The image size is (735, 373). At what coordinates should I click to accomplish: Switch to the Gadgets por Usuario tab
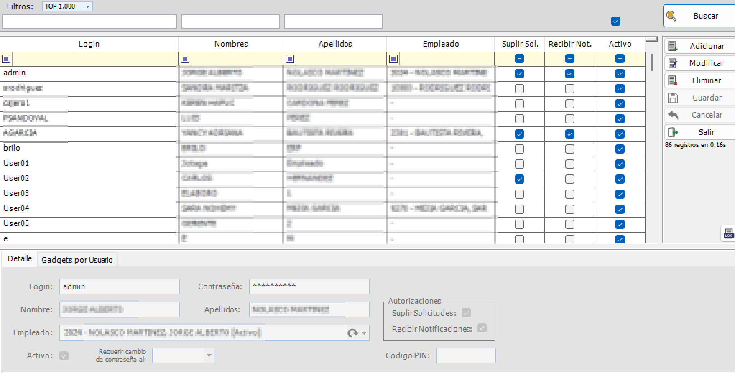point(77,259)
